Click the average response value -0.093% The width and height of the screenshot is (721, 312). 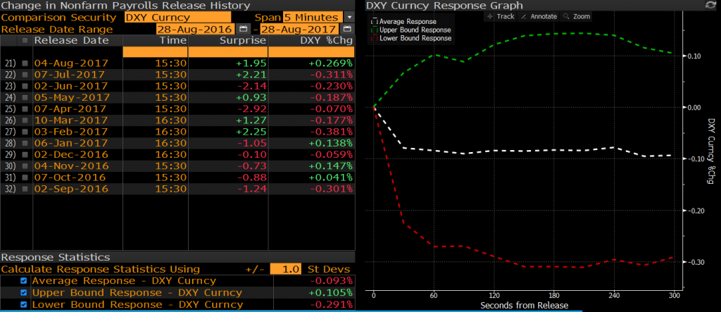tap(331, 281)
